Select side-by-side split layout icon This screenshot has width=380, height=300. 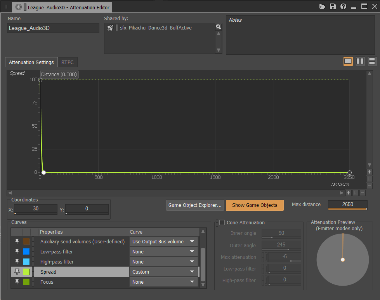coord(360,61)
